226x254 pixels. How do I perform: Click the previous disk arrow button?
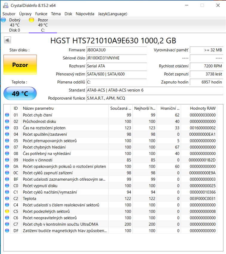(x=7, y=40)
